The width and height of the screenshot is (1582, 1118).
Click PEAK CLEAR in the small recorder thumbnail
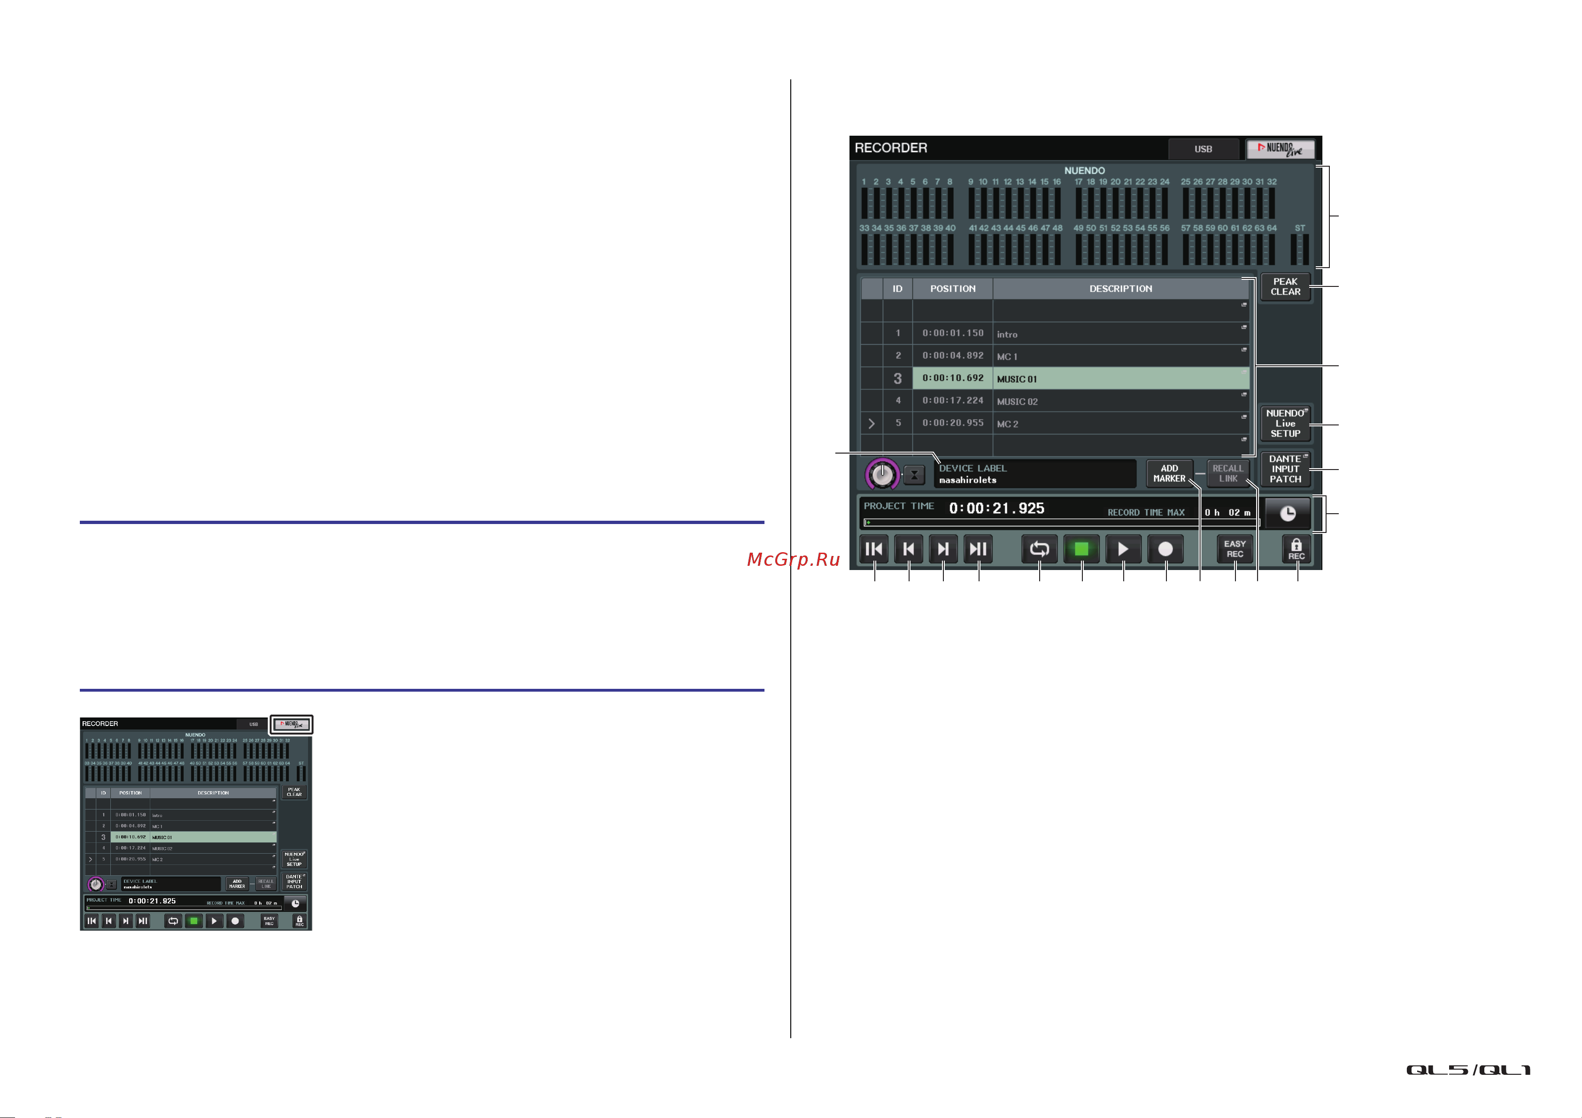(294, 792)
